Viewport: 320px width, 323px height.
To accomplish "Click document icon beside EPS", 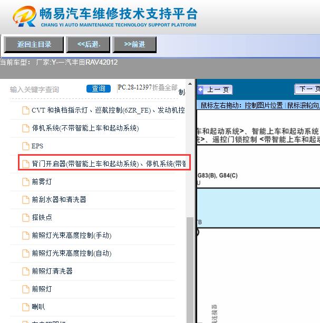I will [x=26, y=146].
